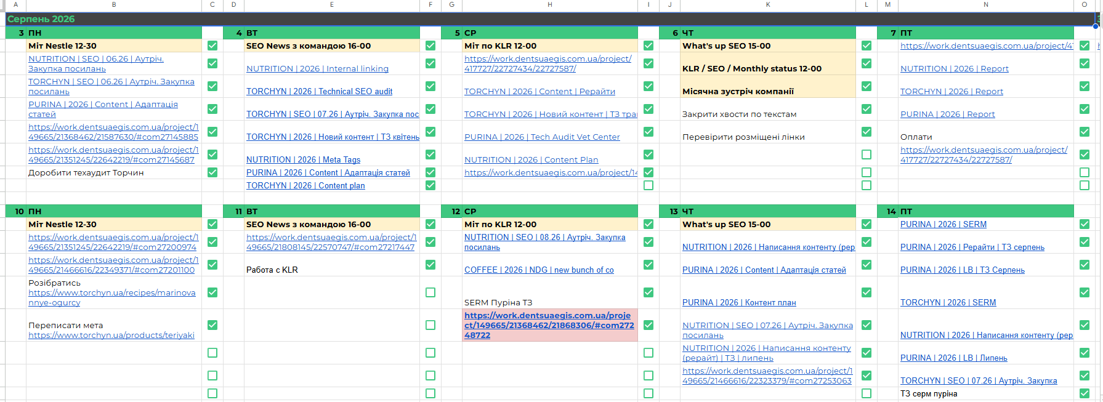Open "NUTRITION | 2026 | Internal linking" link
Screen dimensions: 1103x402
(317, 69)
